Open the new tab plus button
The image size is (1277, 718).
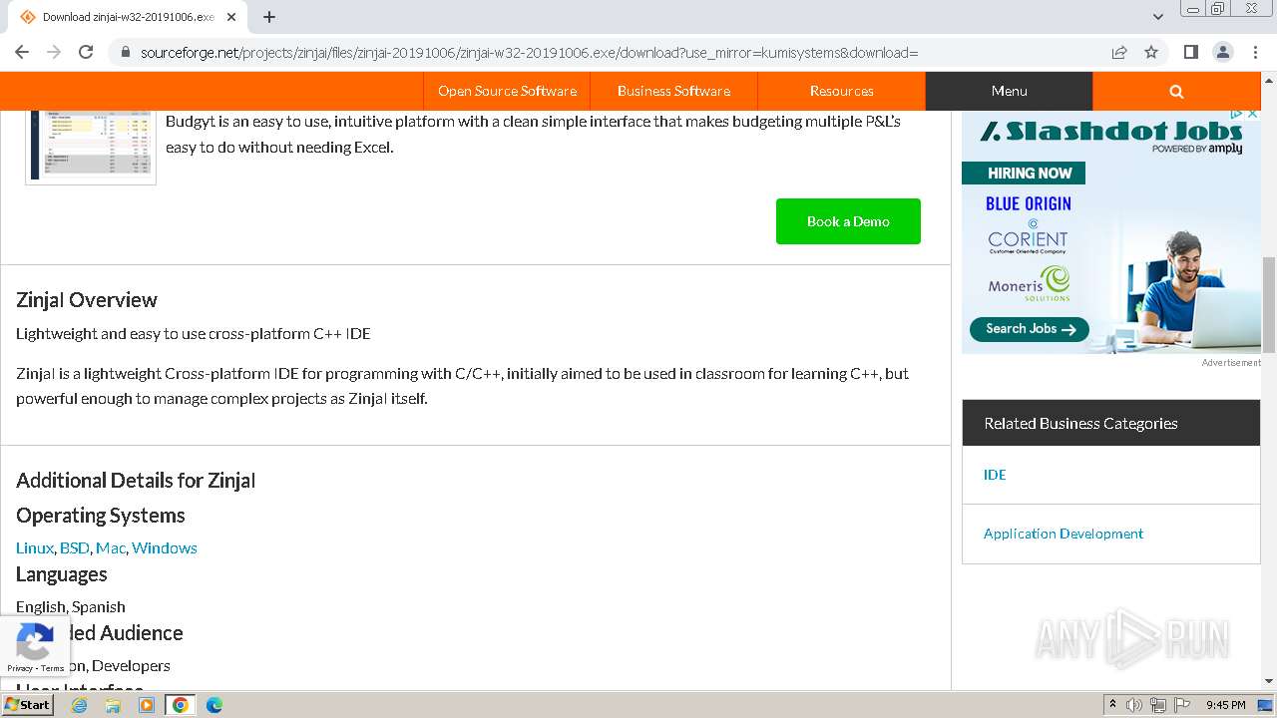point(269,17)
